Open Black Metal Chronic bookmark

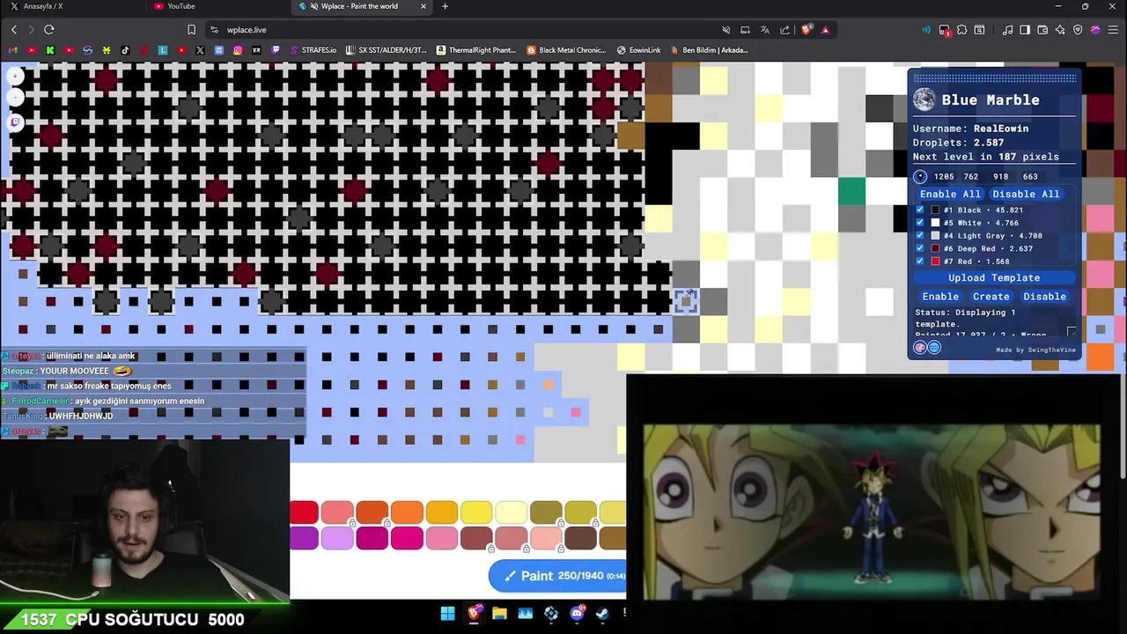(x=567, y=50)
